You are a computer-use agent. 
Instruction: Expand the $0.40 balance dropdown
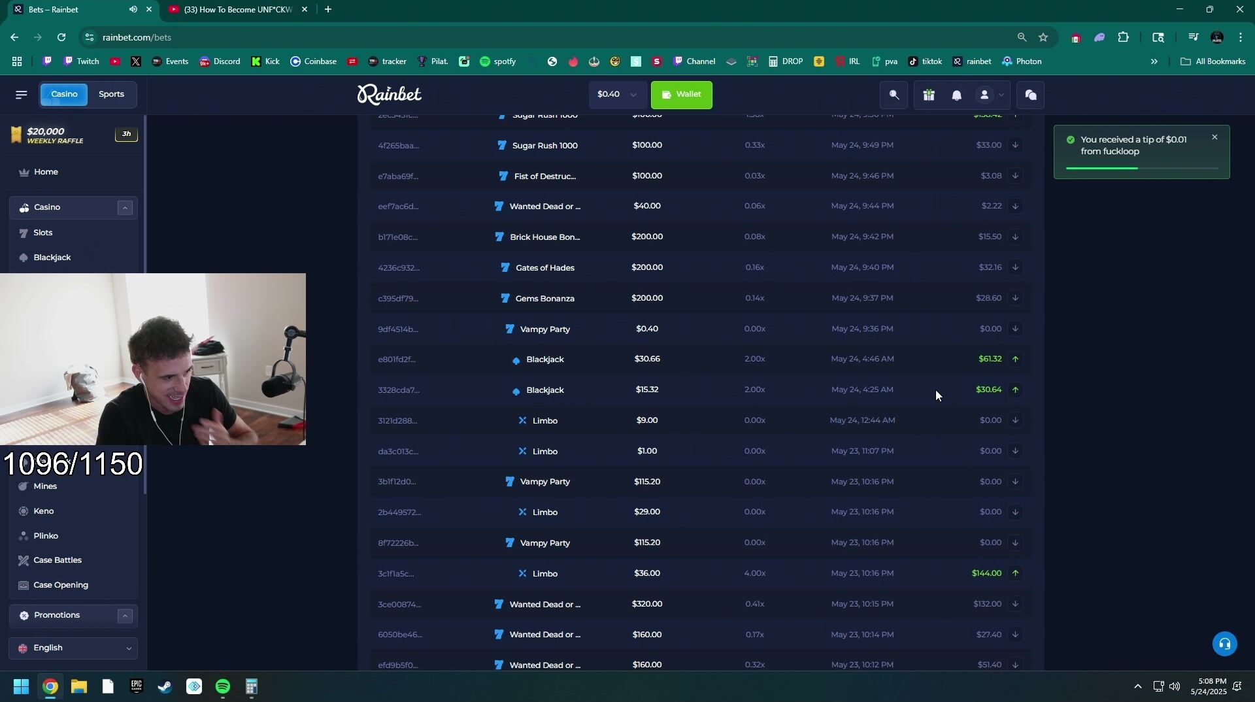(617, 95)
